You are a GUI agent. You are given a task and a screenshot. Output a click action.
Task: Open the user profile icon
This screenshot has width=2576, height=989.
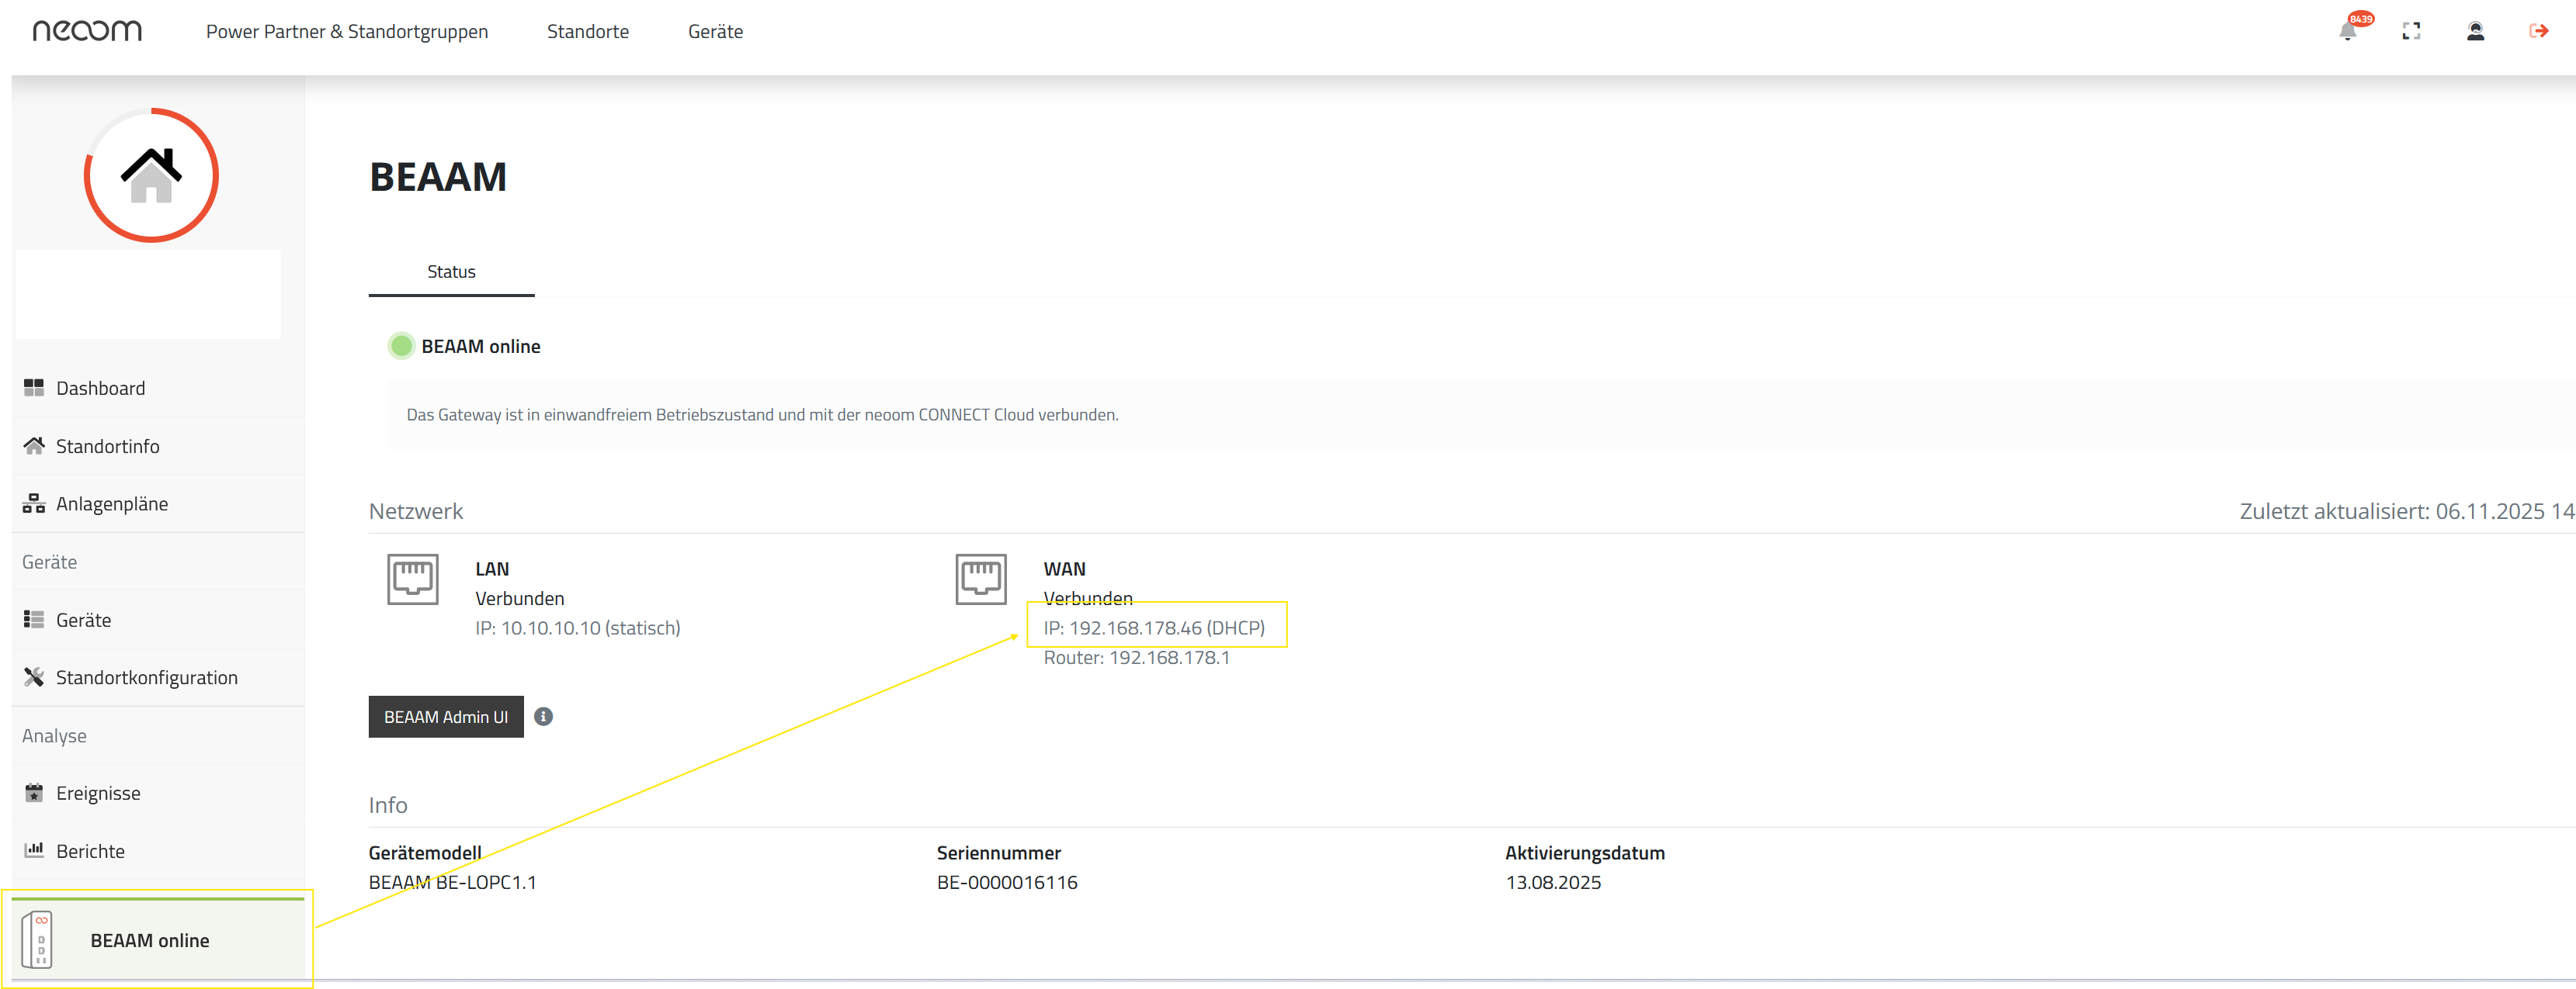tap(2475, 31)
